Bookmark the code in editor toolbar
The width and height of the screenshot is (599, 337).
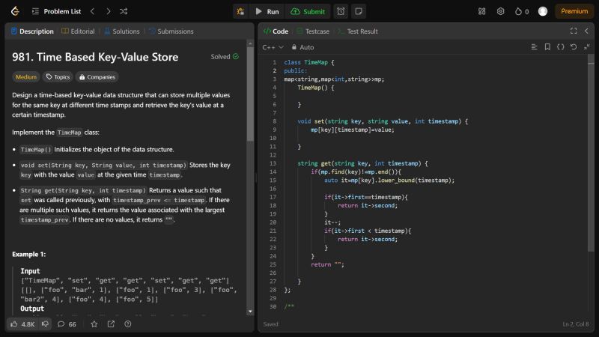coord(547,46)
